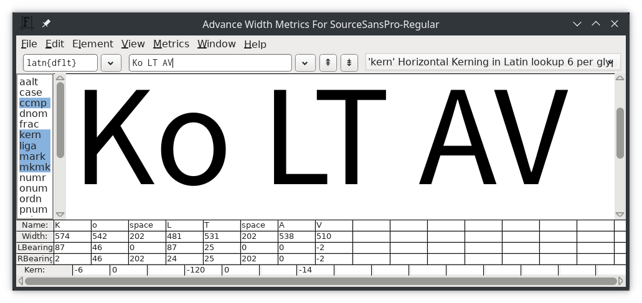Toggle the kern feature

pyautogui.click(x=35, y=135)
